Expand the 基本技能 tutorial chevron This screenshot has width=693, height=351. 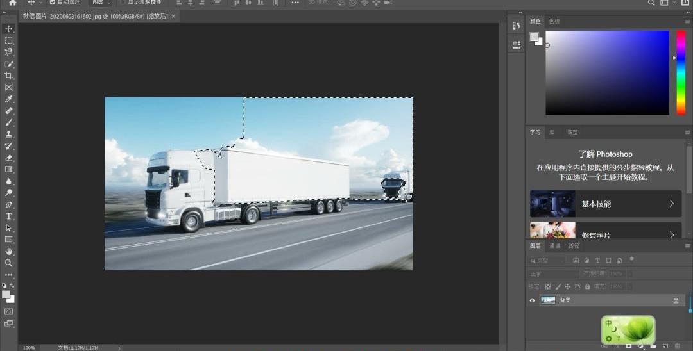click(x=671, y=204)
